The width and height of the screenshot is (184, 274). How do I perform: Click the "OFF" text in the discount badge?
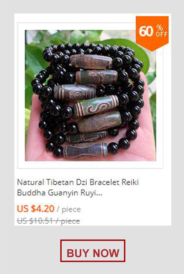point(162,34)
